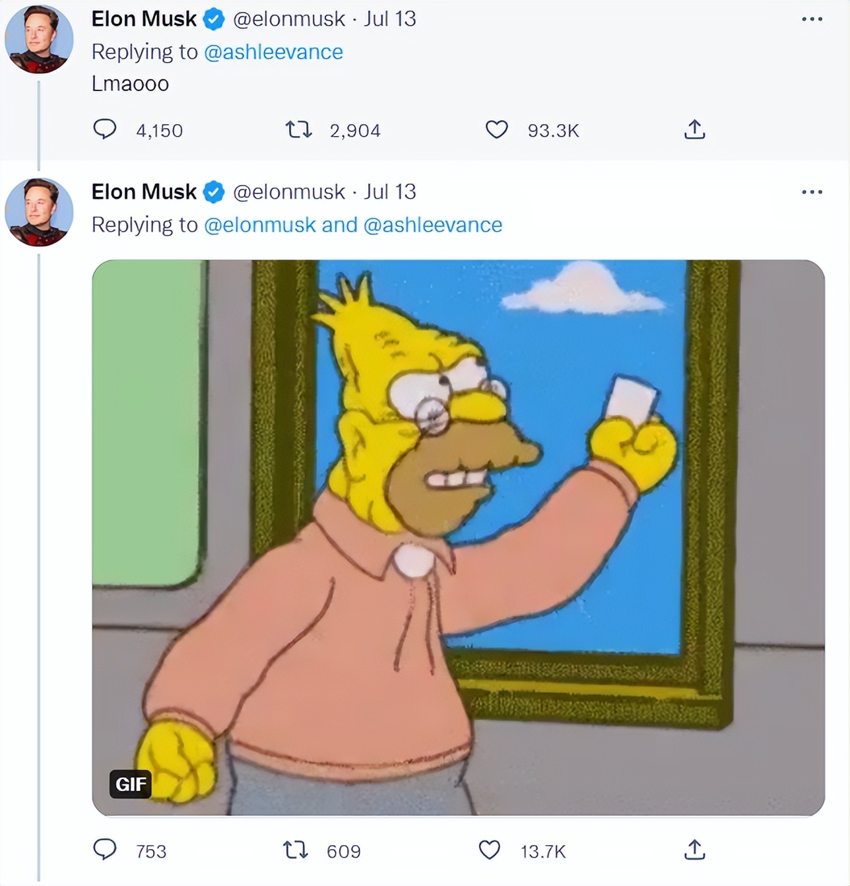Share the Lmaooo tweet

(x=694, y=129)
